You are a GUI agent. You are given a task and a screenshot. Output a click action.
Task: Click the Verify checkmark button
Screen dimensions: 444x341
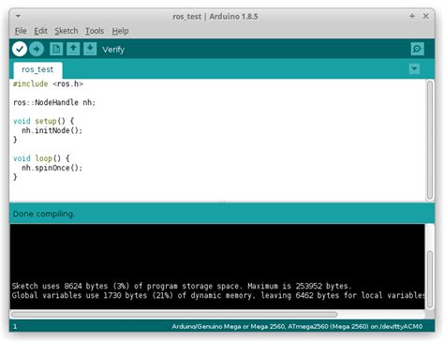(x=20, y=49)
